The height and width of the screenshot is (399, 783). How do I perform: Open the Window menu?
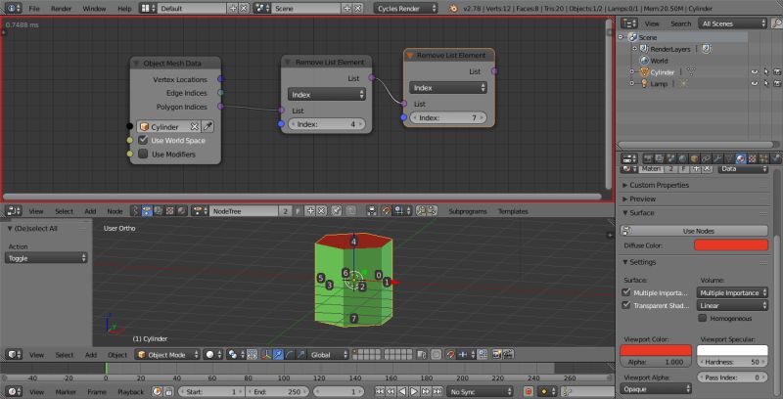click(x=94, y=9)
